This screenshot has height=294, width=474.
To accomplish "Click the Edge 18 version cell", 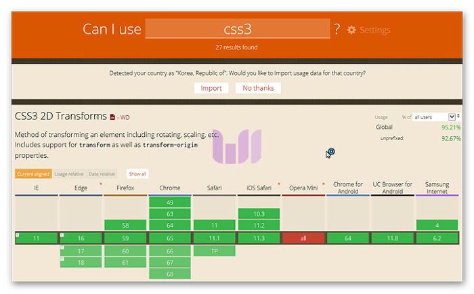I will point(81,262).
